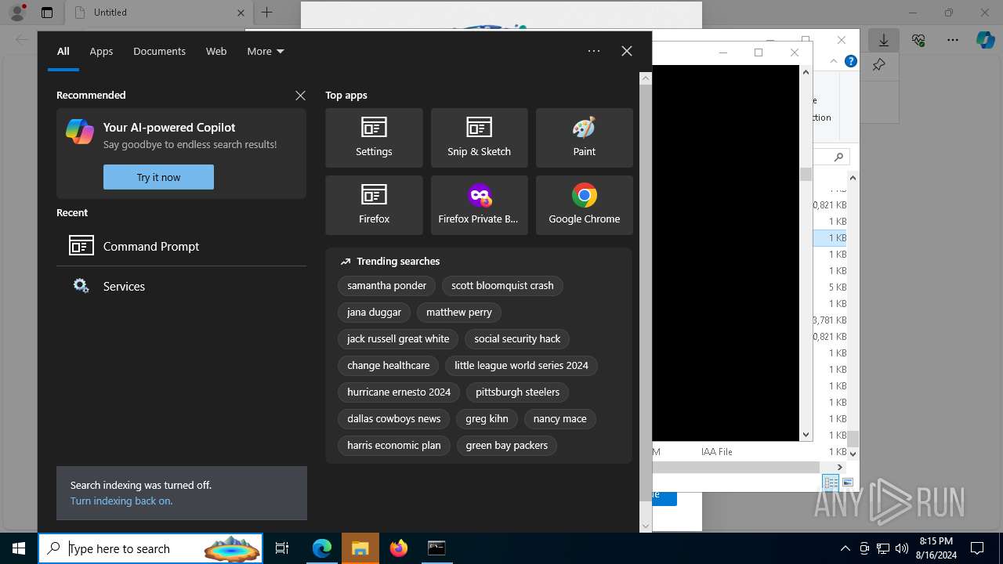Open Services from Recent list
The height and width of the screenshot is (564, 1003).
click(x=181, y=286)
